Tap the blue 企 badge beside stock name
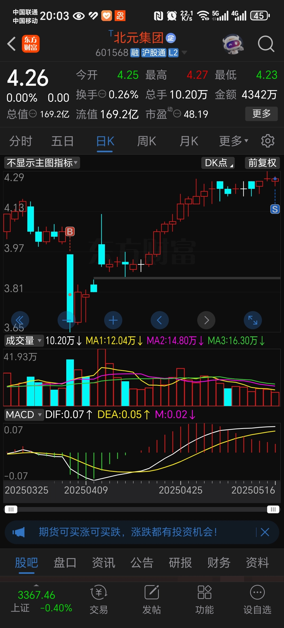The width and height of the screenshot is (284, 628). coord(171,38)
